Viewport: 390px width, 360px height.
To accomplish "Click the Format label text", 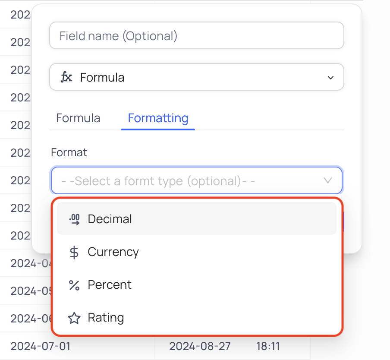I will (x=69, y=152).
